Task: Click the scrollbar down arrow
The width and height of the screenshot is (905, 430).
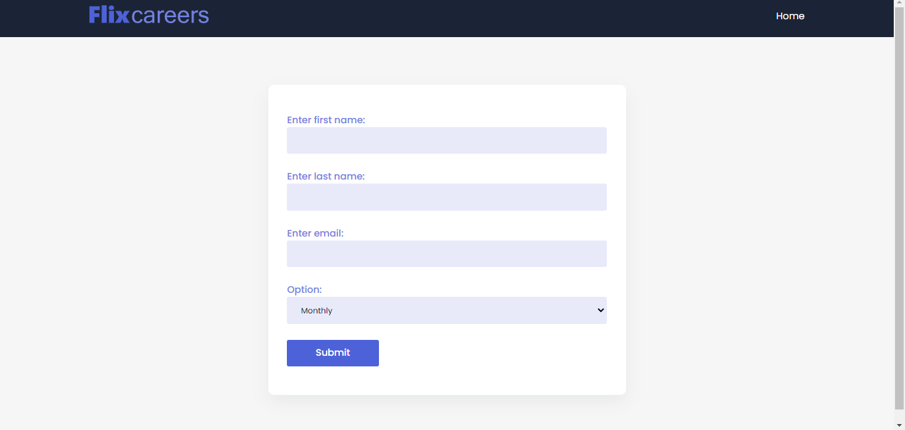Action: click(900, 425)
